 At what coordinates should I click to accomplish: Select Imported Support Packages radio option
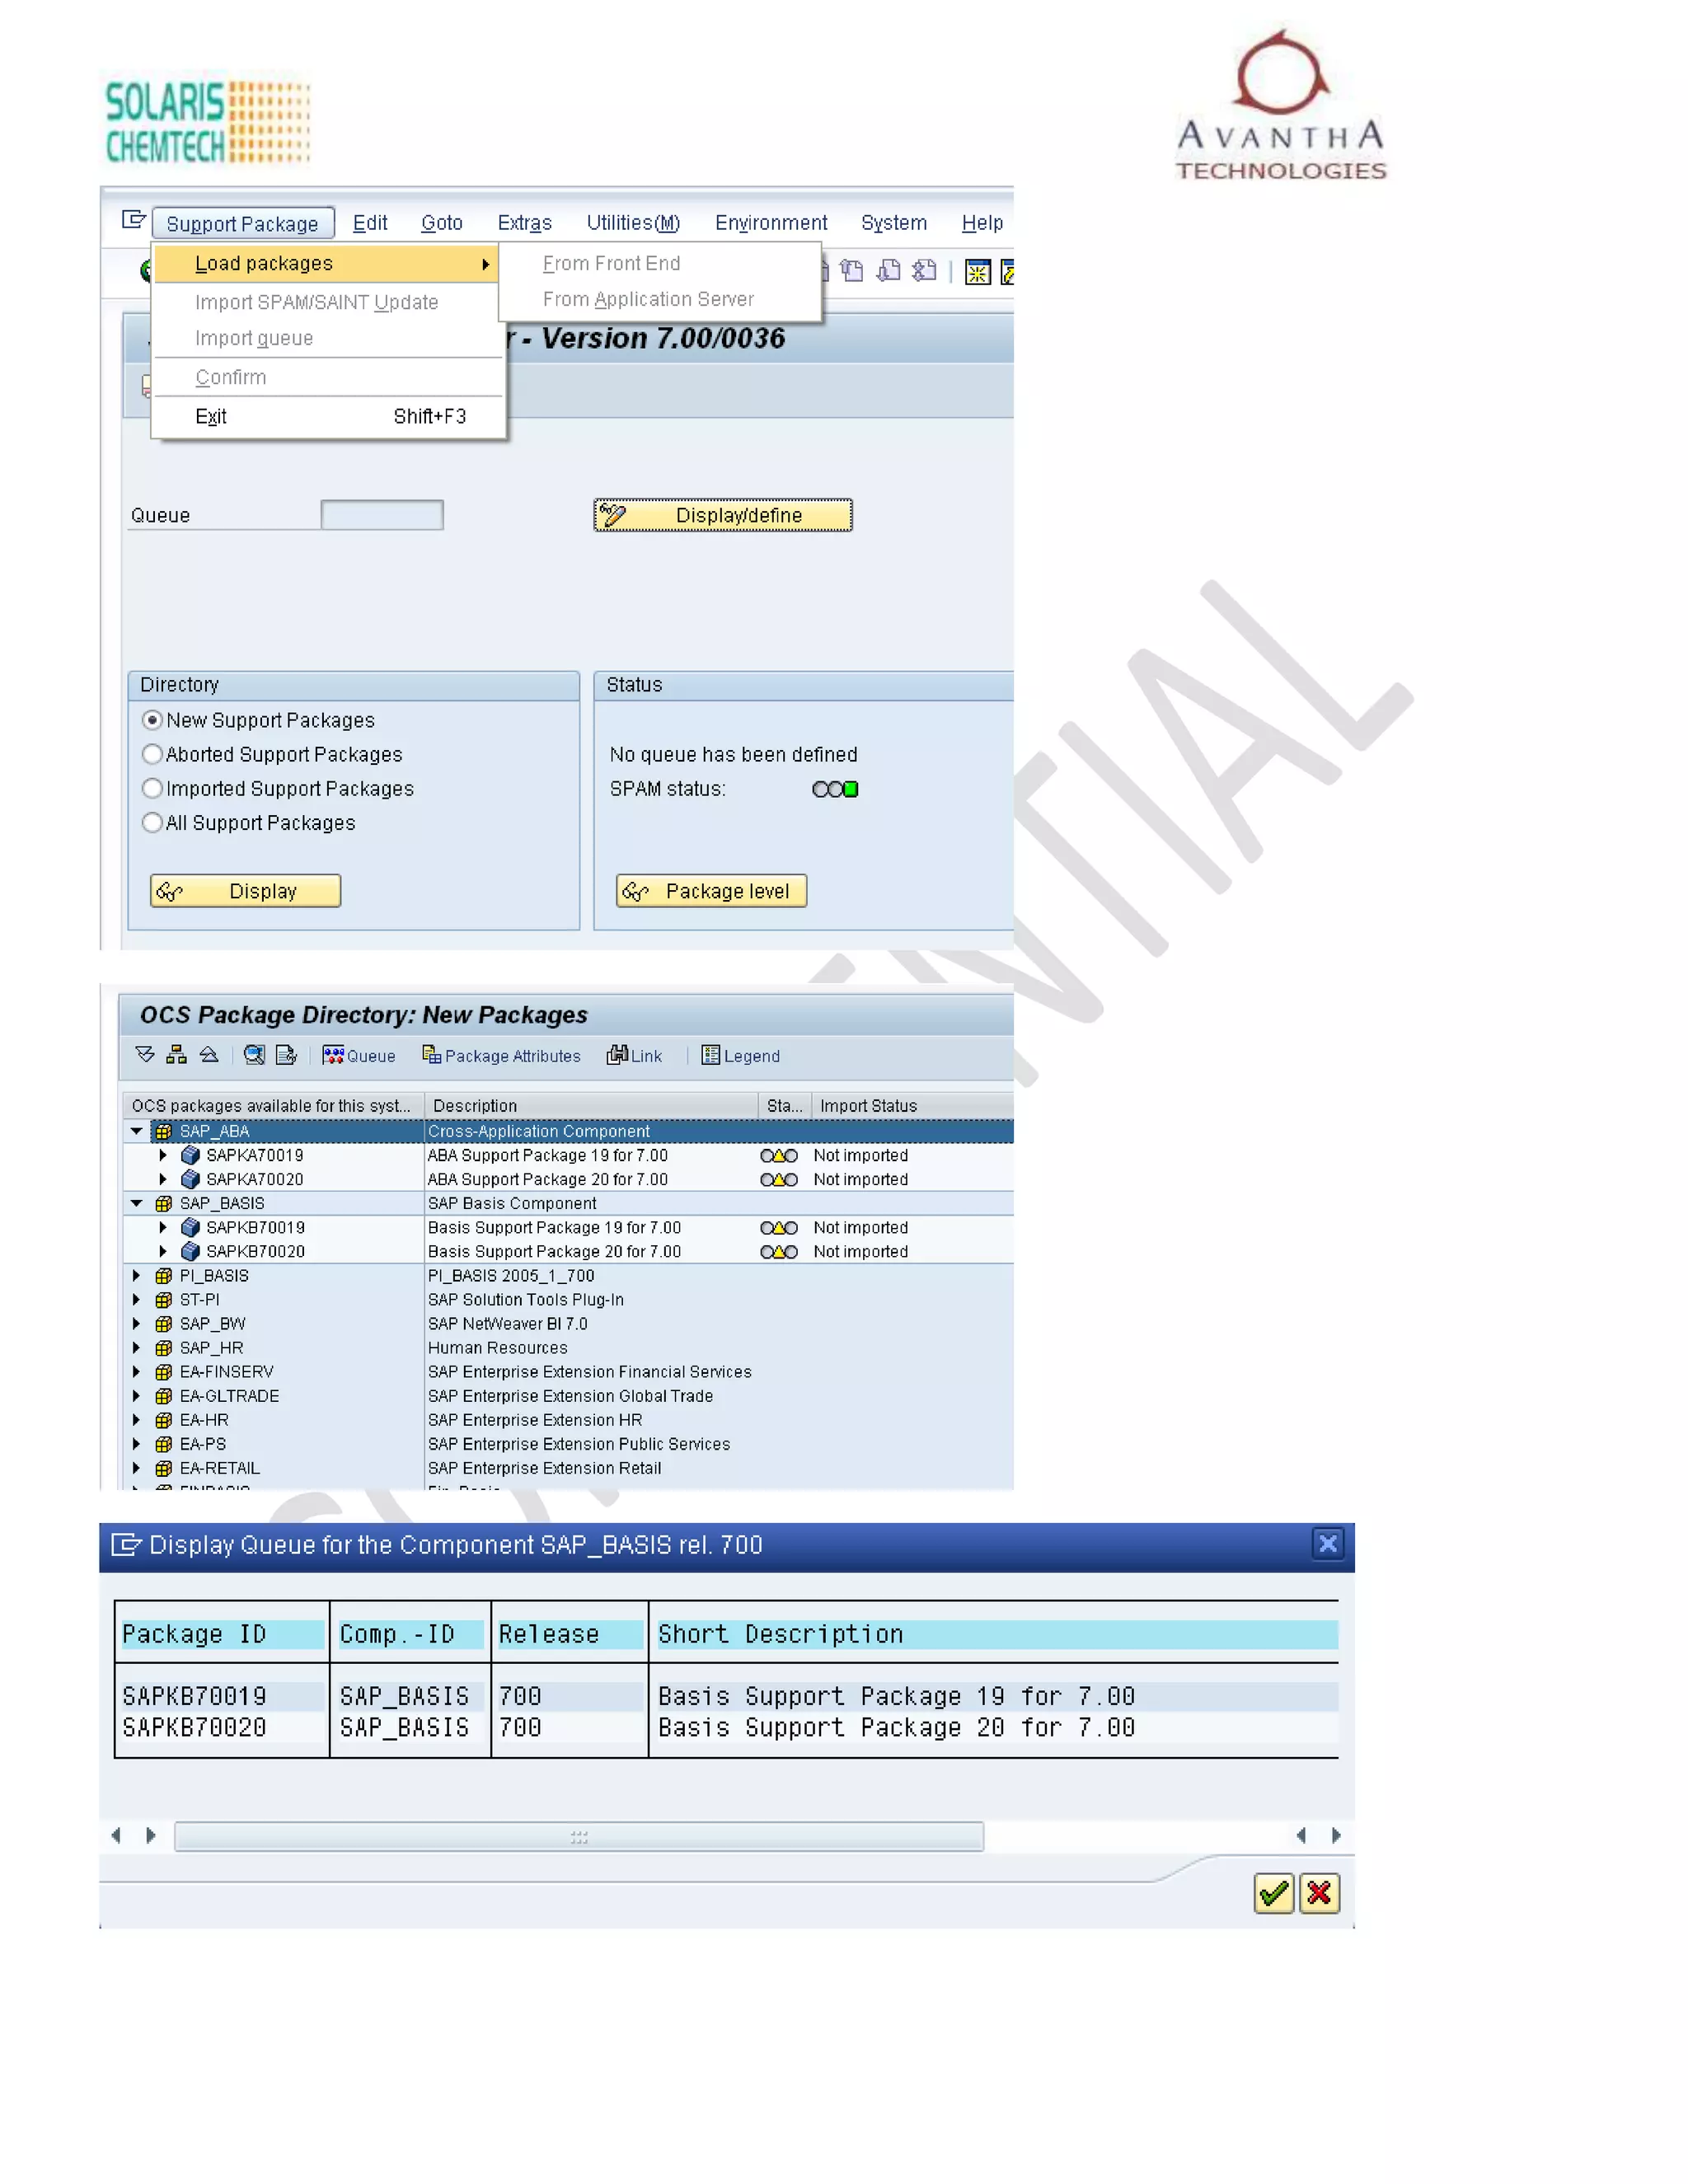152,788
